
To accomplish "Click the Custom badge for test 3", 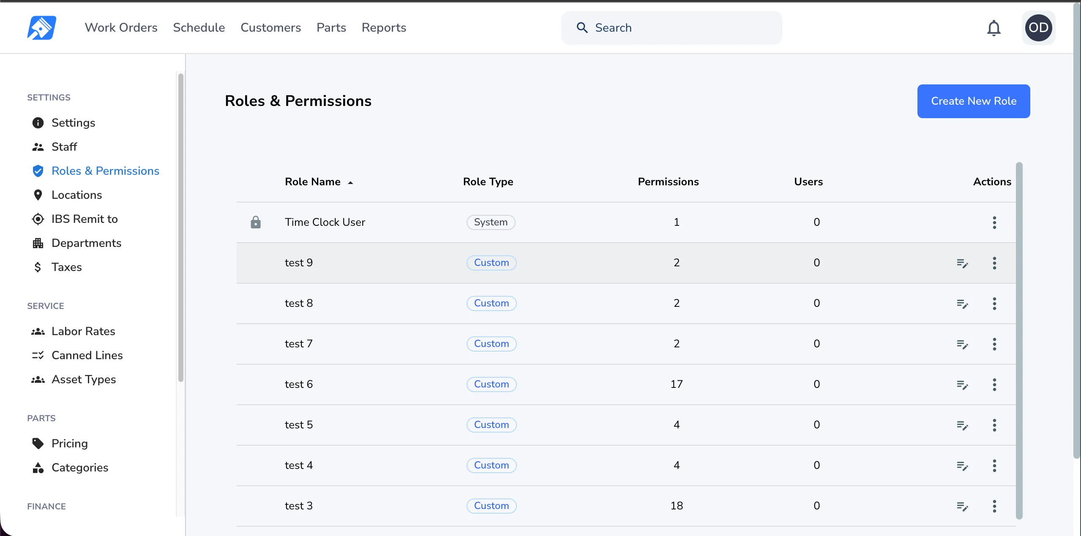I will (x=491, y=506).
